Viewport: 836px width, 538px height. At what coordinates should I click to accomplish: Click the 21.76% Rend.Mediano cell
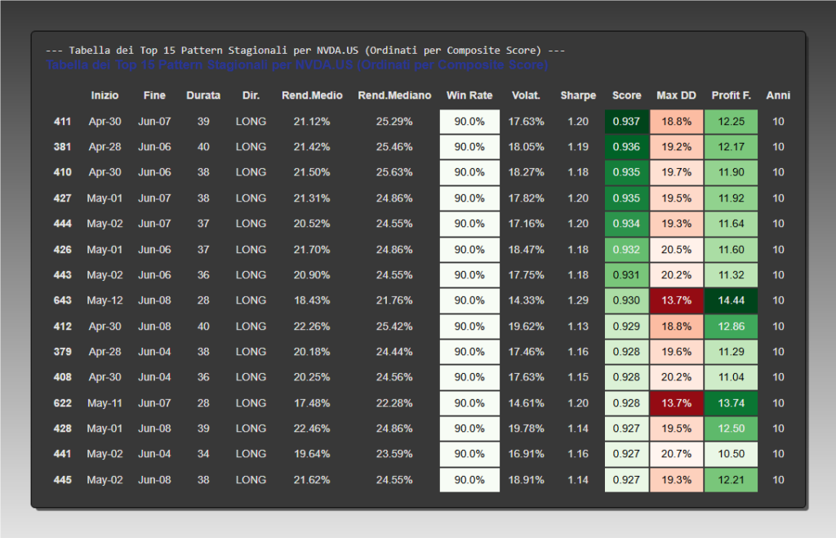click(x=394, y=300)
